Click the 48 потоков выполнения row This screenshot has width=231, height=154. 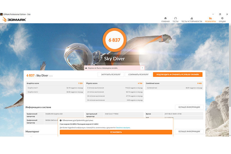(114, 96)
